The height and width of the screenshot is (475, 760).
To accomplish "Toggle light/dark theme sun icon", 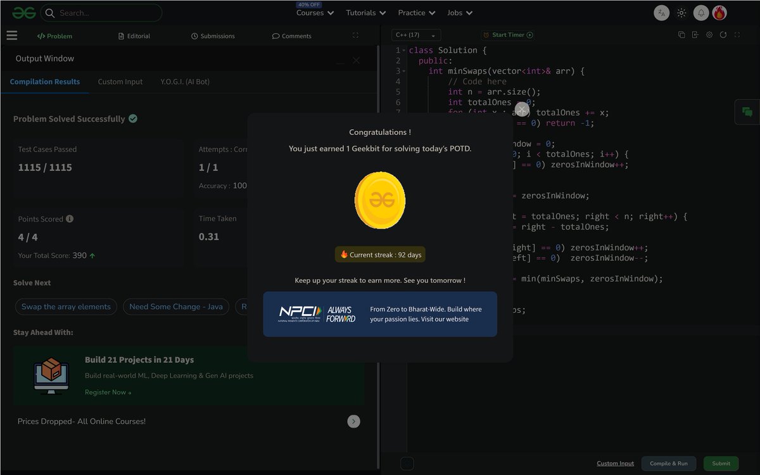I will pyautogui.click(x=681, y=13).
